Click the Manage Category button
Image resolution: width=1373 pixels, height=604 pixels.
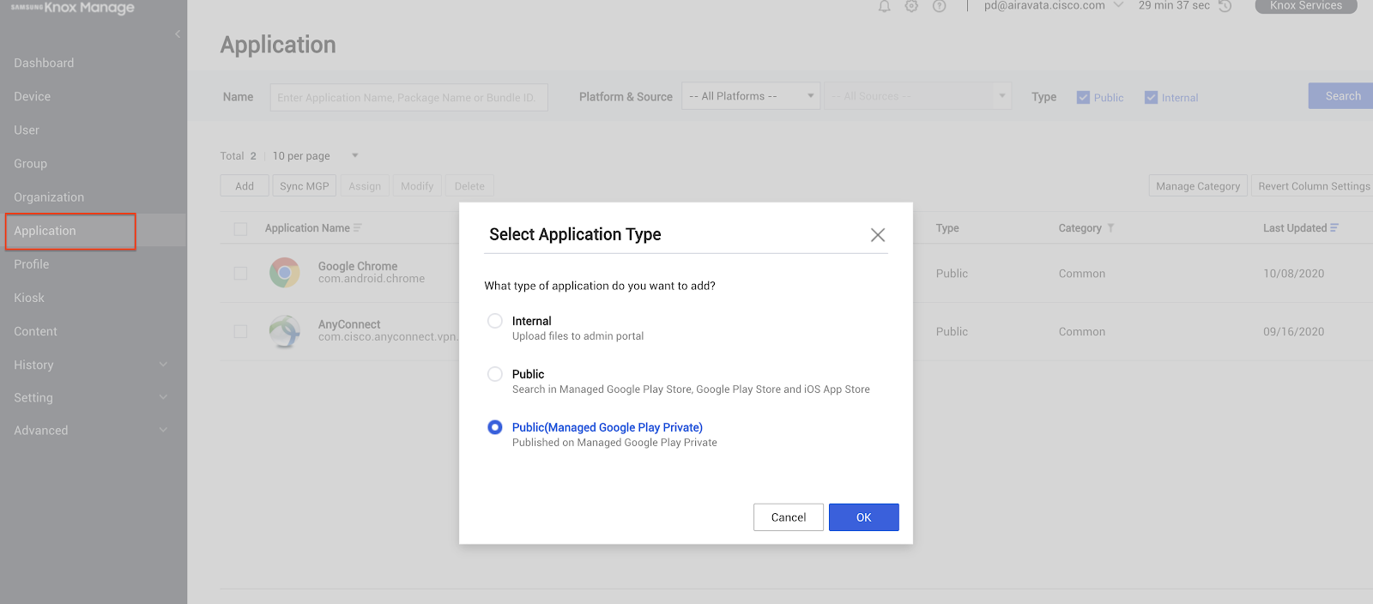(x=1198, y=186)
